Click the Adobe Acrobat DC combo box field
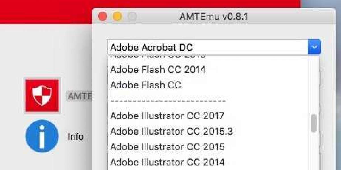The image size is (341, 170). pyautogui.click(x=207, y=47)
